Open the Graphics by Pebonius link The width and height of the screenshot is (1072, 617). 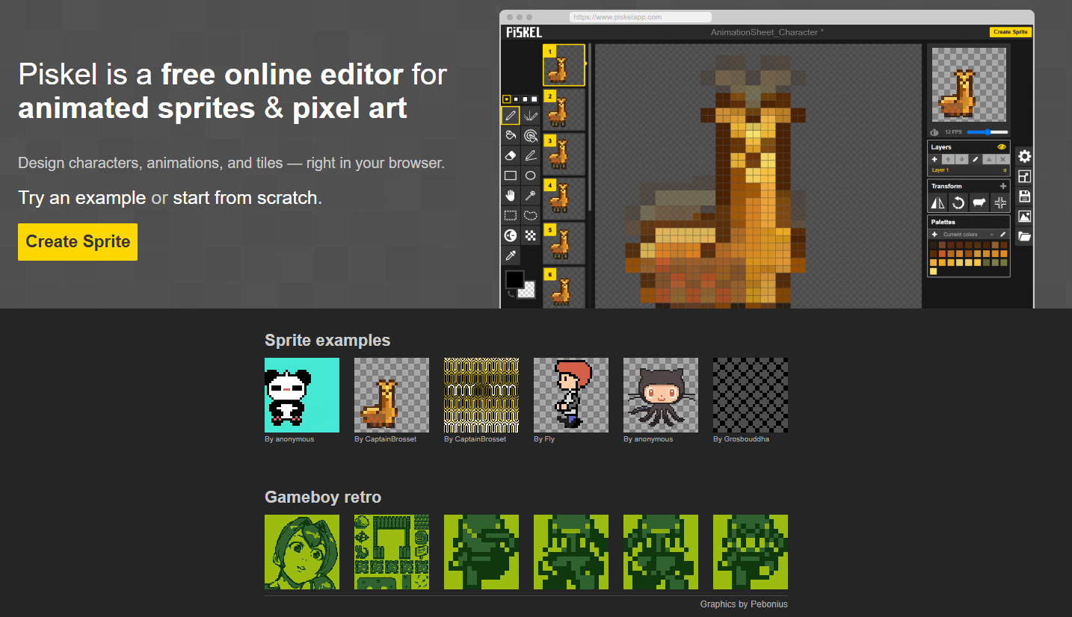744,604
